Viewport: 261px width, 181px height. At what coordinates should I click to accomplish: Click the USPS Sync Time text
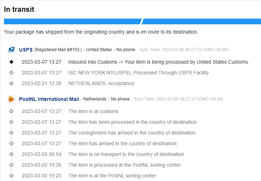pyautogui.click(x=184, y=50)
